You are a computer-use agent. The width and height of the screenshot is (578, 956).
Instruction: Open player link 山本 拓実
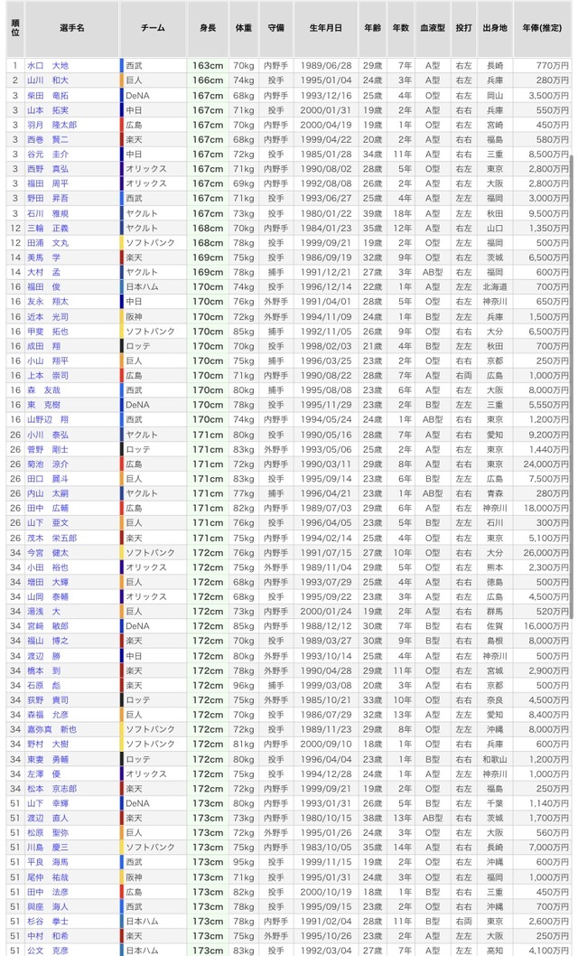48,110
